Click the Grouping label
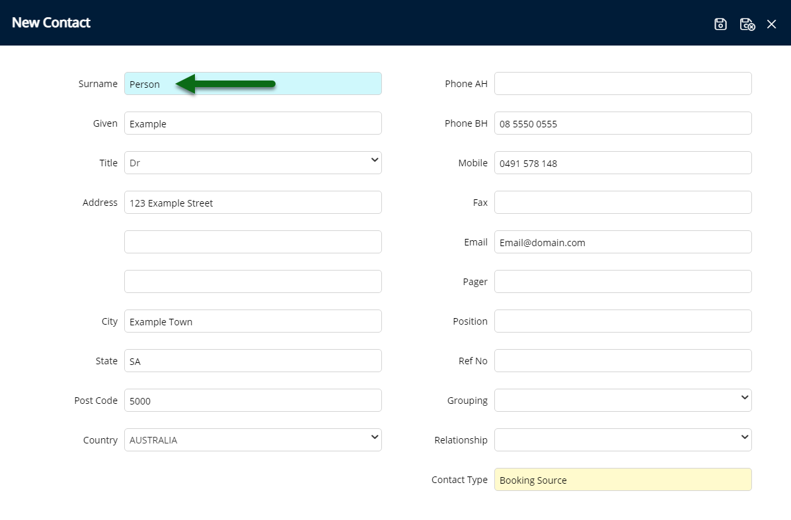 point(467,401)
